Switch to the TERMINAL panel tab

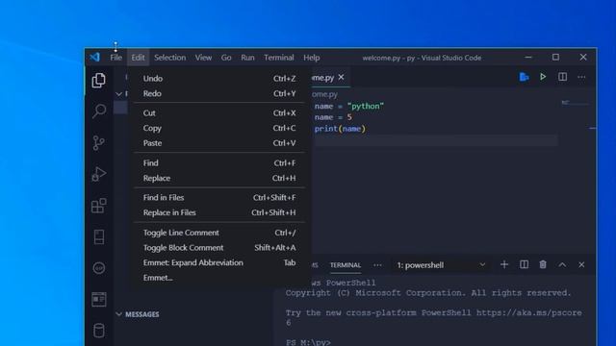coord(346,265)
